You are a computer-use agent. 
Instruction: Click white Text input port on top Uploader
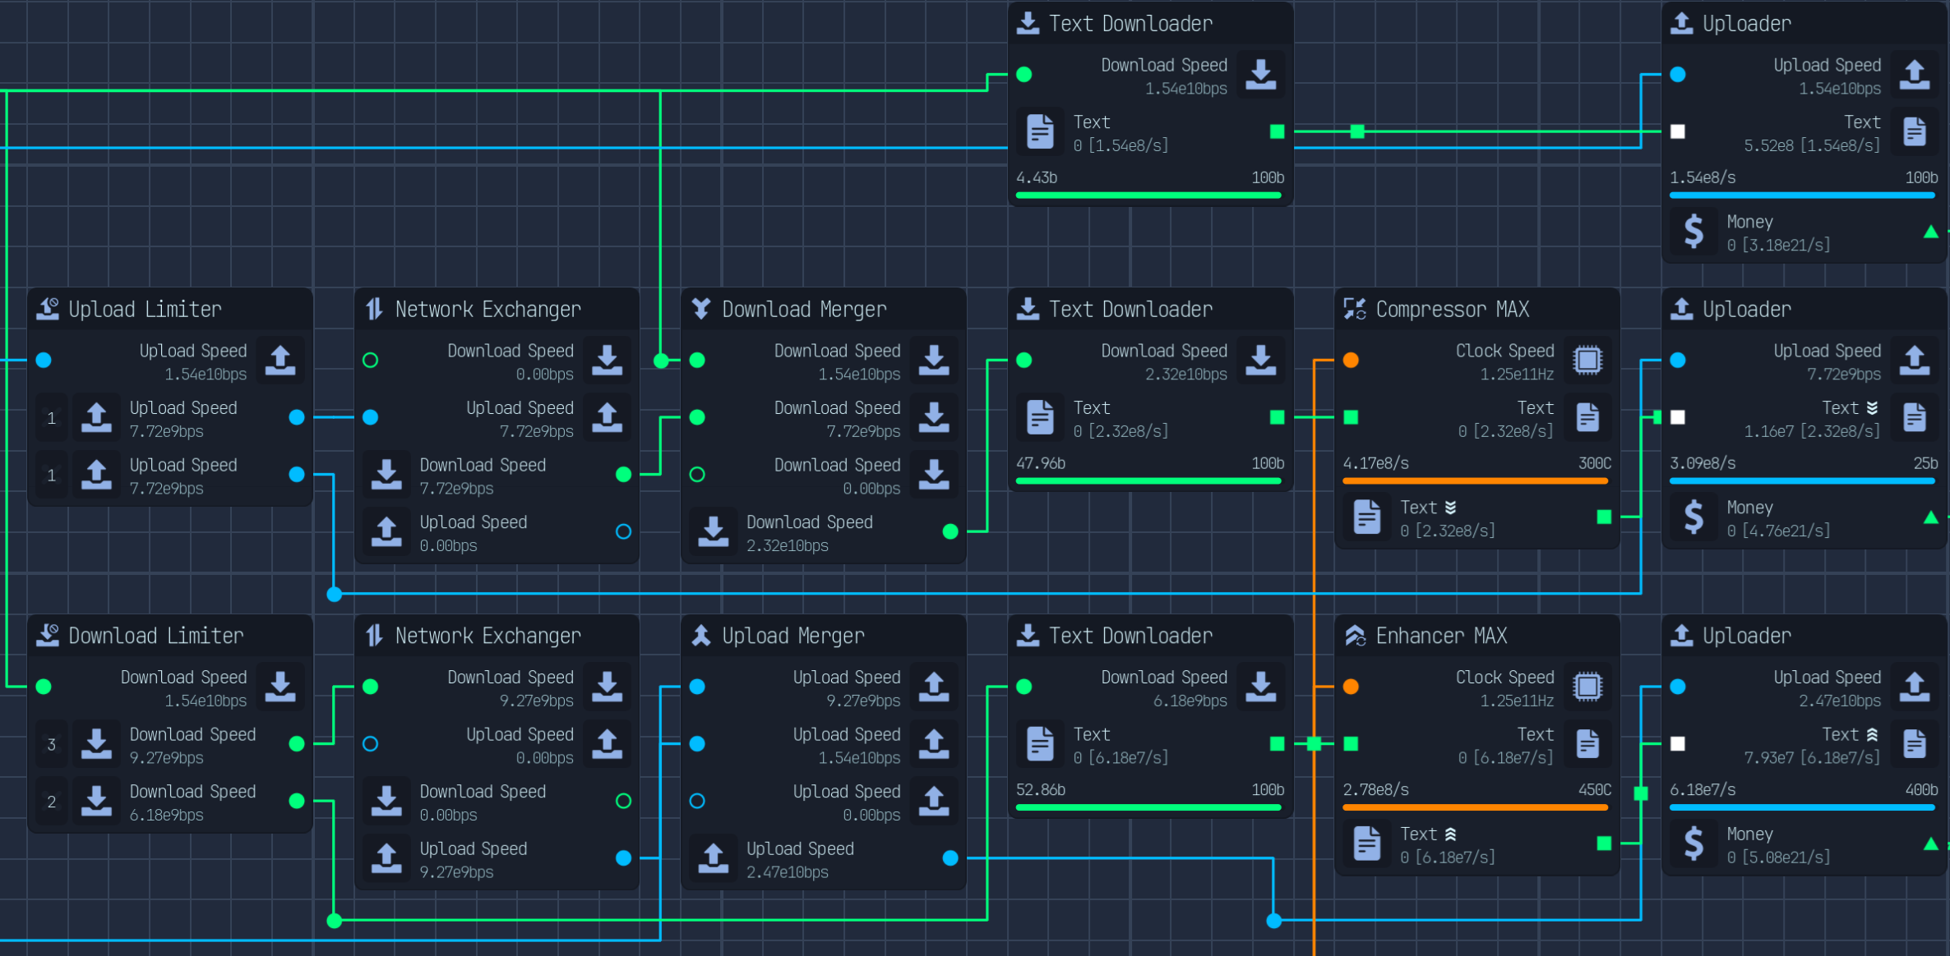1678,131
